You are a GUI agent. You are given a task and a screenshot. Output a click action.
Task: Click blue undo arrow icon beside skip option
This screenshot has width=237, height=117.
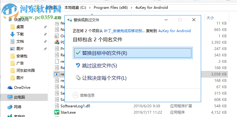[x=78, y=65]
